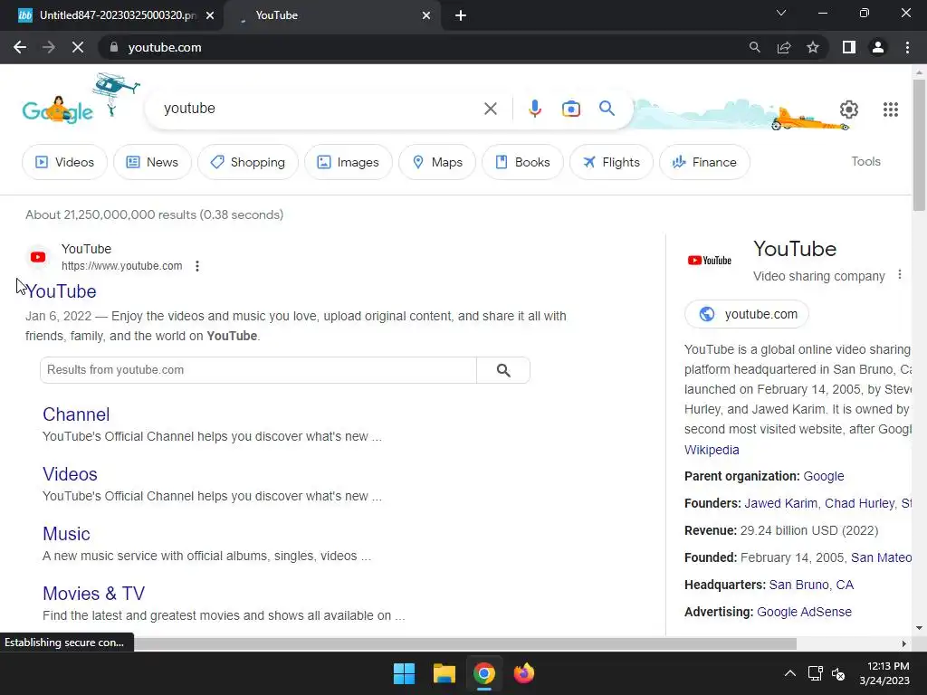Open Google quick settings gear
Viewport: 927px width, 695px height.
pos(849,109)
